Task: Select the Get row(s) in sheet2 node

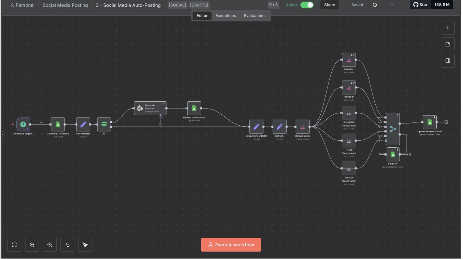Action: [58, 124]
